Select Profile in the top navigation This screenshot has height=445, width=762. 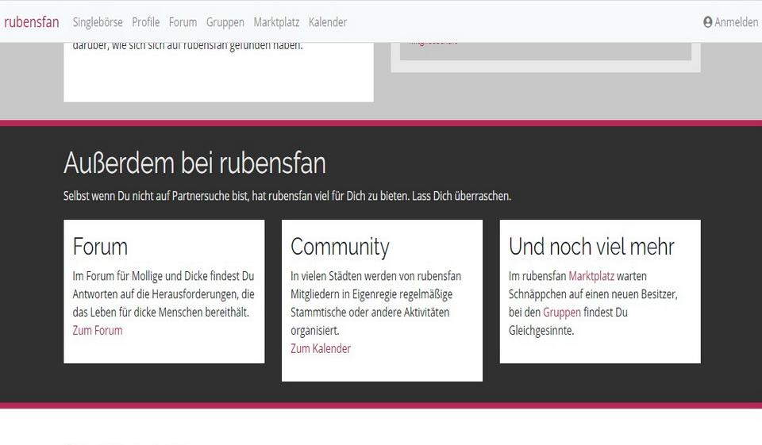pos(146,22)
